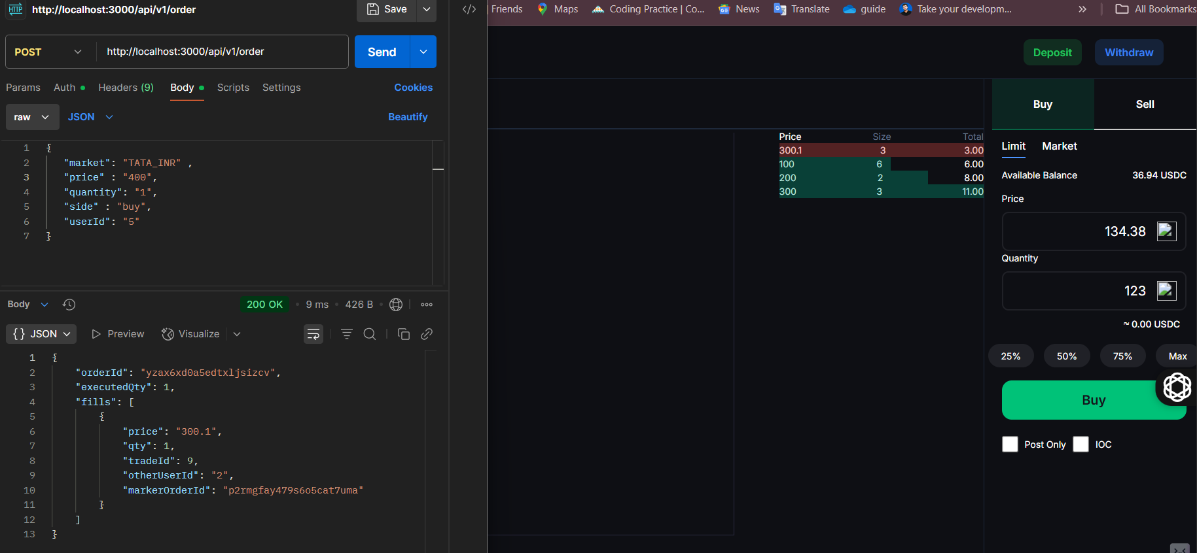Screen dimensions: 1197x553
Task: Open the floating ChatGPT assistant icon
Action: click(x=1177, y=387)
